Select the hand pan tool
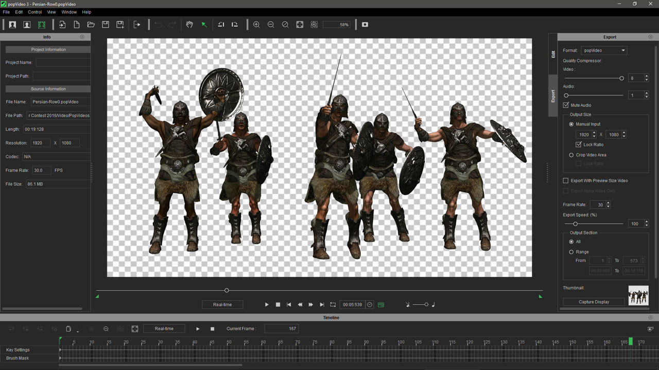Screen dimensions: 659x370 189,25
